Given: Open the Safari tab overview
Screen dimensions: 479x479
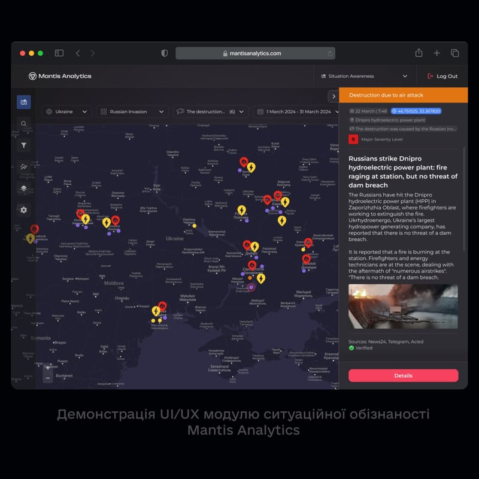Looking at the screenshot, I should pyautogui.click(x=454, y=53).
